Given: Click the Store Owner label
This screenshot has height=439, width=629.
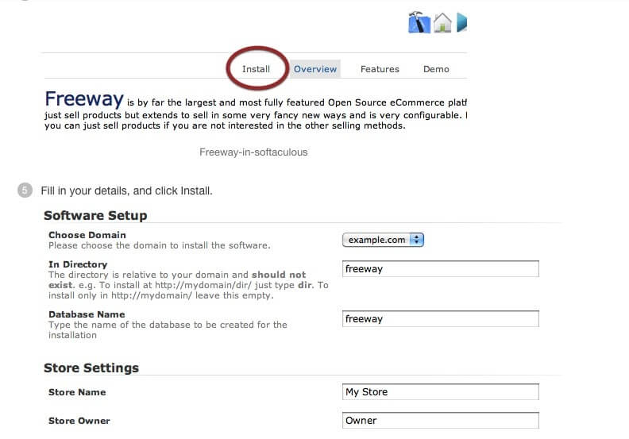Looking at the screenshot, I should click(79, 421).
